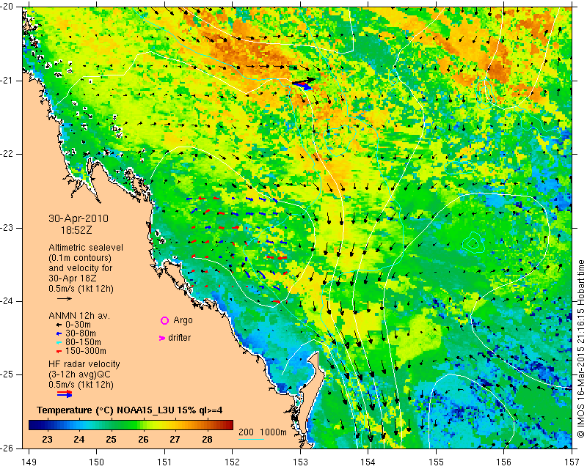Click the red and blue HF radar scale arrow
The width and height of the screenshot is (587, 469).
click(x=65, y=394)
